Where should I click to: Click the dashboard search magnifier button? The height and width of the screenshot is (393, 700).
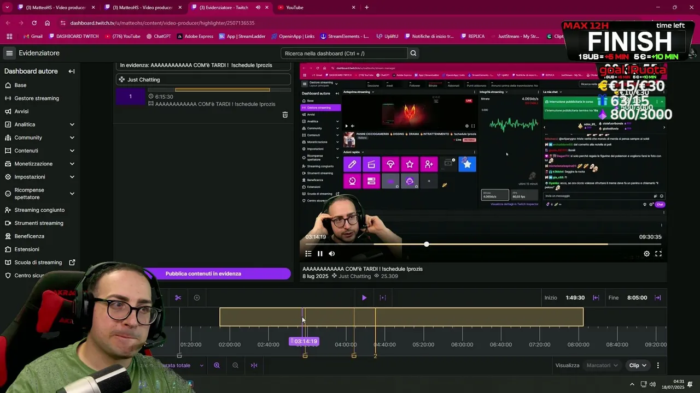pos(413,53)
